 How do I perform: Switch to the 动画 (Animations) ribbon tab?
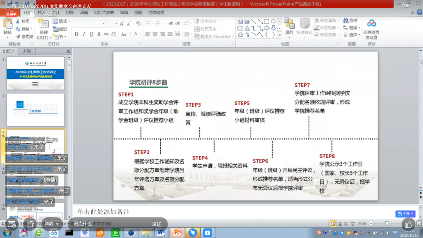84,12
